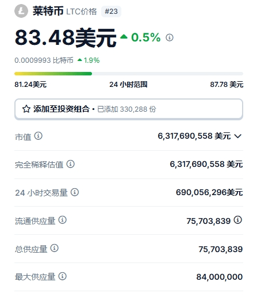This screenshot has height=297, width=257.
Task: Expand the market cap chevron dropdown
Action: (x=238, y=136)
